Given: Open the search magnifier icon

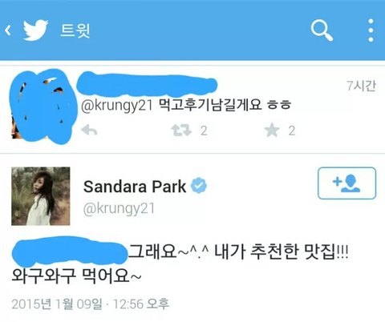Looking at the screenshot, I should coord(322,30).
